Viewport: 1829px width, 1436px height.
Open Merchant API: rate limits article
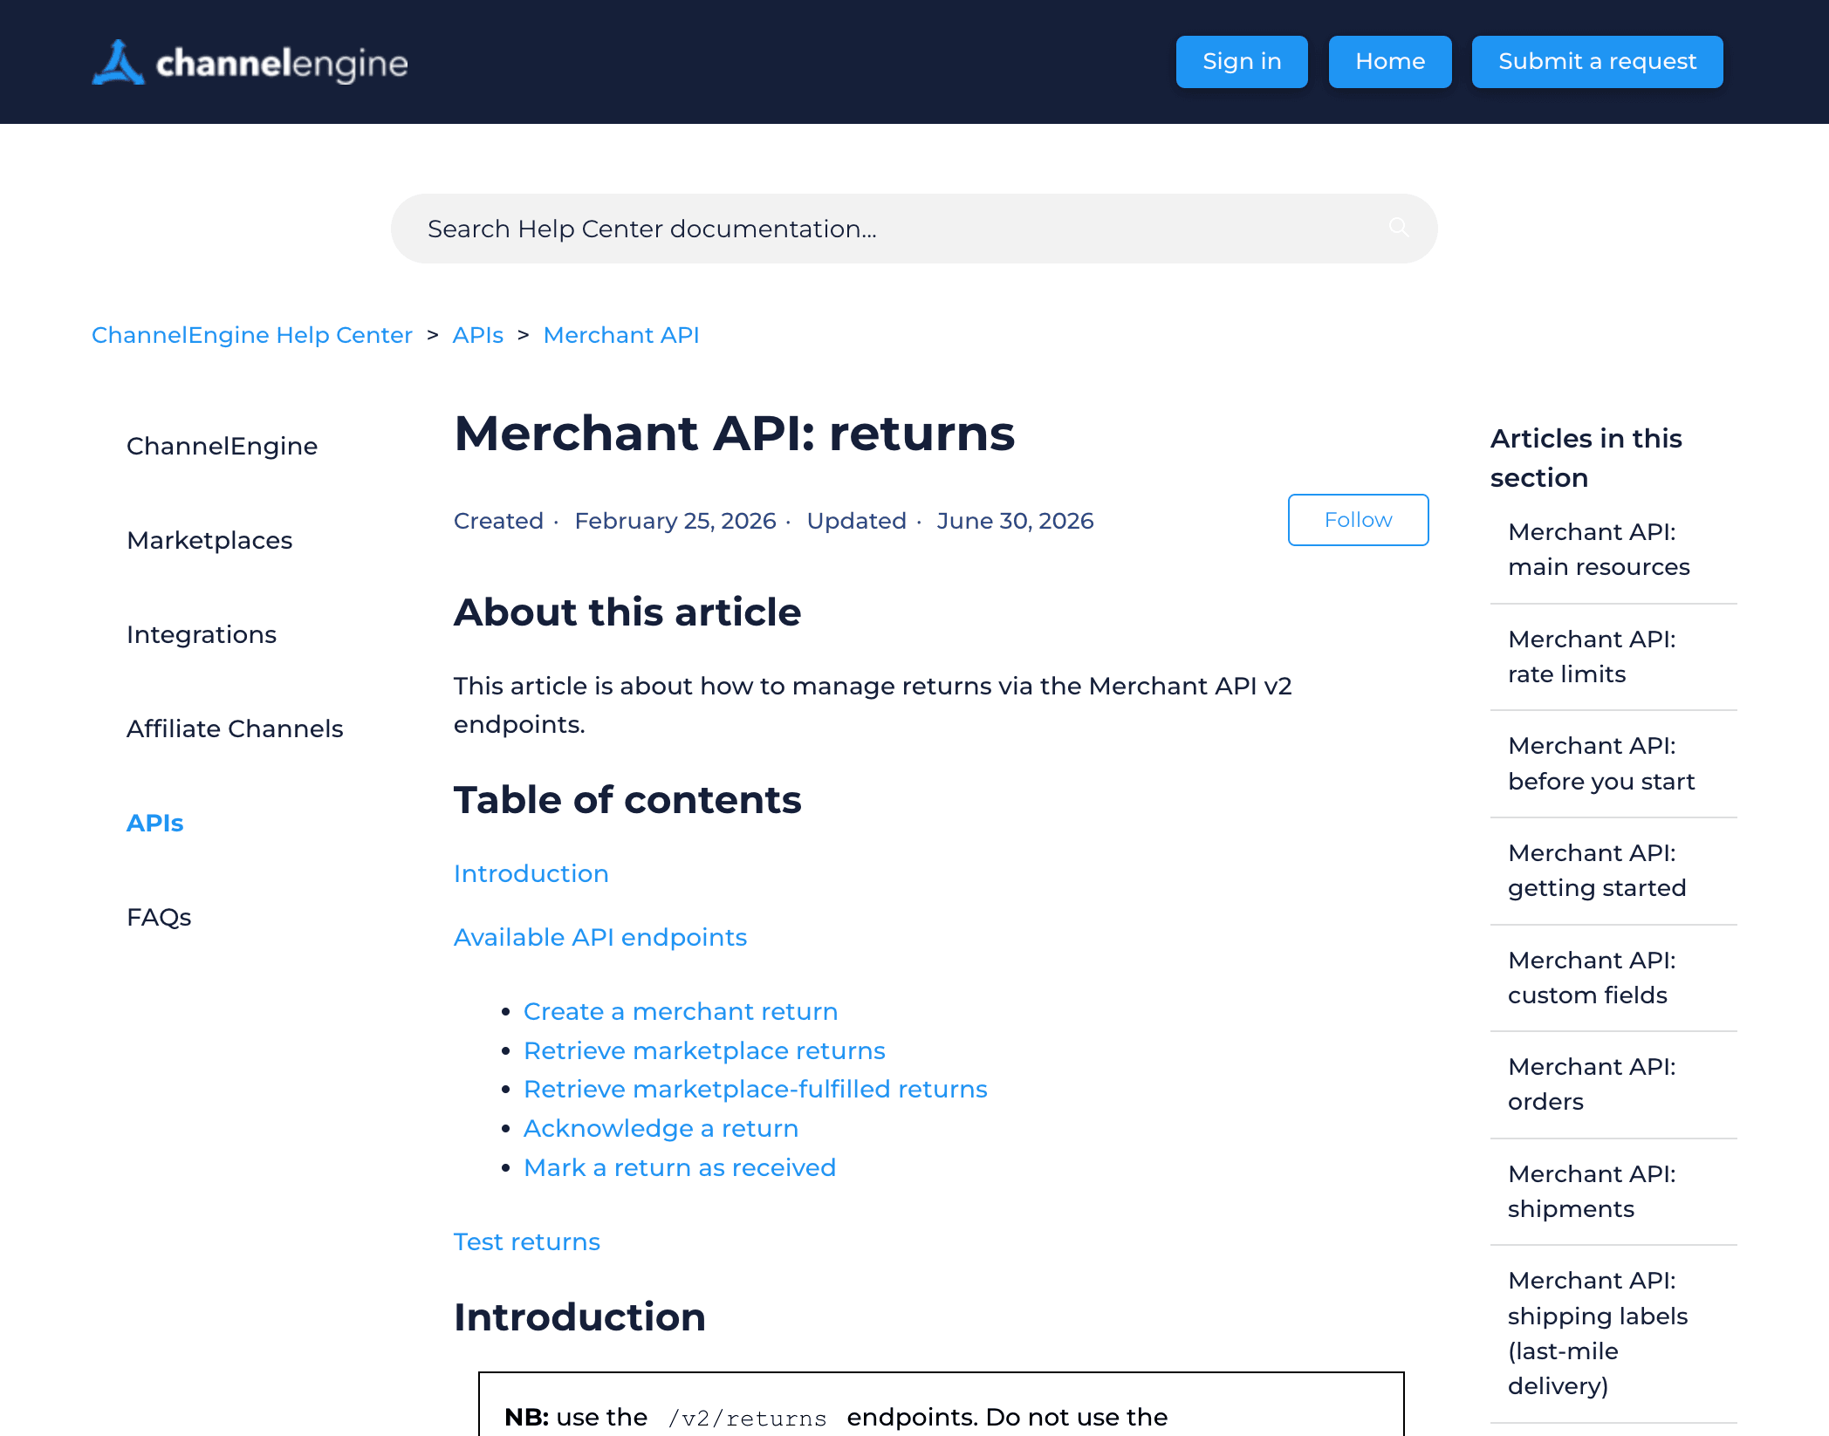coord(1592,657)
